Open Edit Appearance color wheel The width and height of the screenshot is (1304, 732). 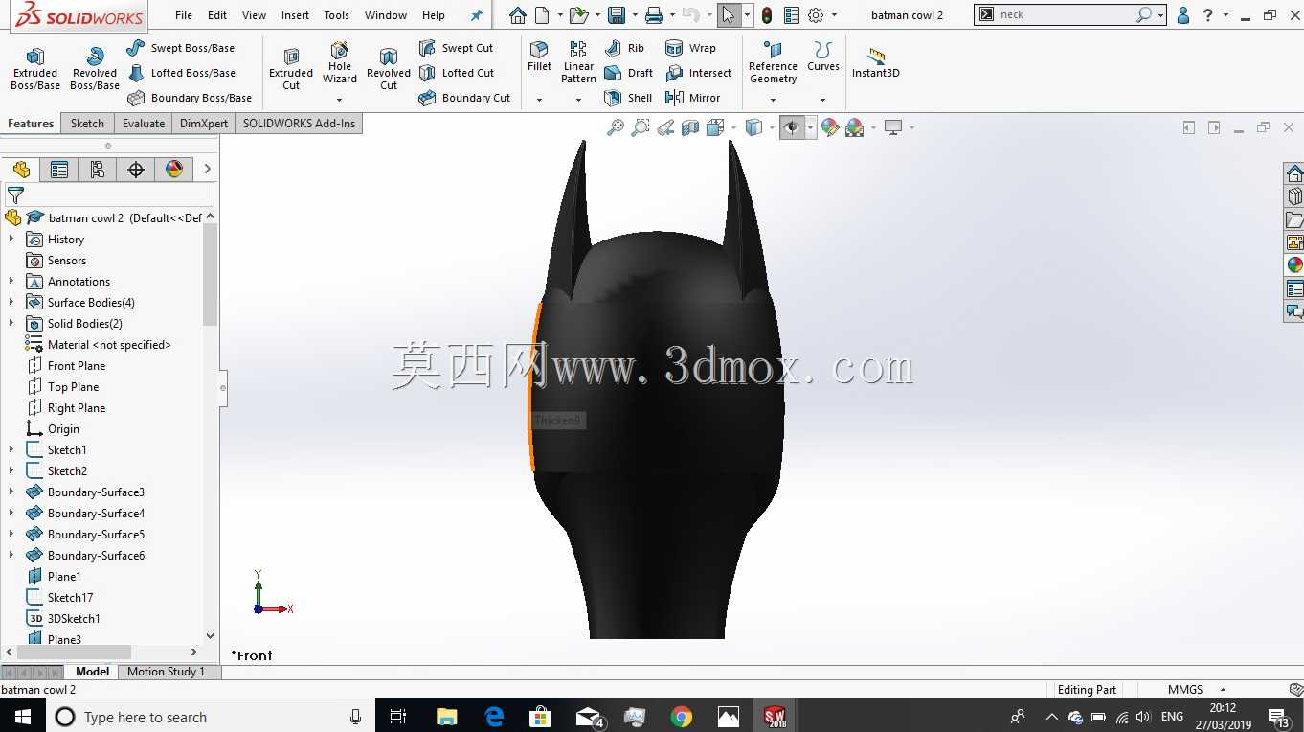point(830,127)
